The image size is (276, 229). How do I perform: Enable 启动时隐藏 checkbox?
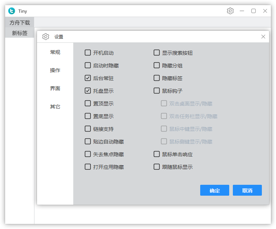point(88,65)
